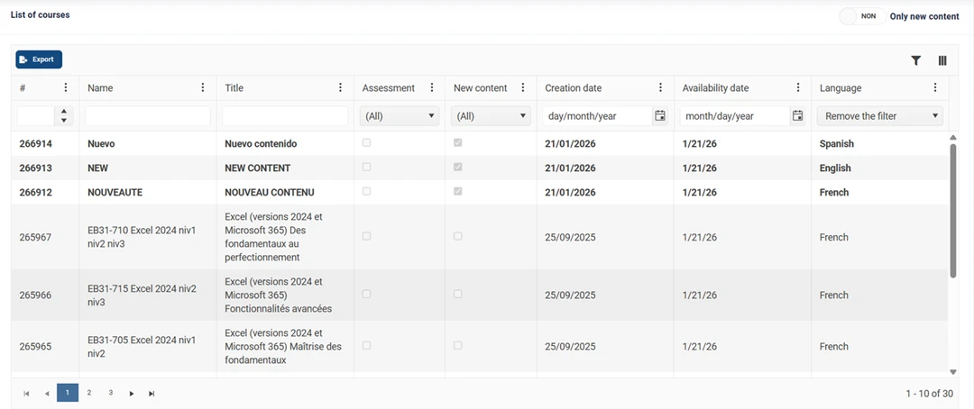Viewport: 974px width, 409px height.
Task: Open the Title column three-dot menu
Action: click(340, 87)
